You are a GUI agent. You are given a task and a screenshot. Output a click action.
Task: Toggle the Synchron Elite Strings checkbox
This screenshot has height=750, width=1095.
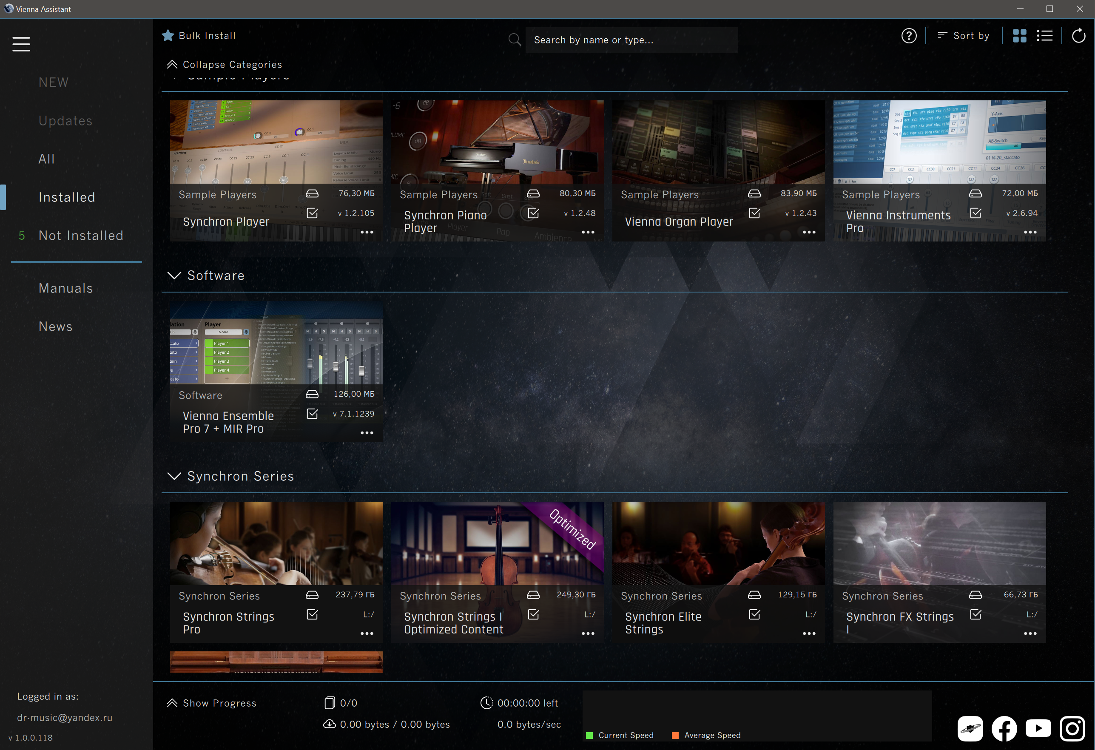(x=754, y=614)
